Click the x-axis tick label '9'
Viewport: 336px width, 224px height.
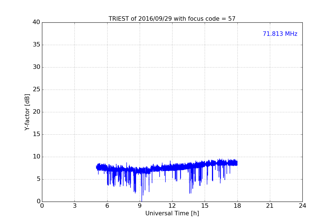click(x=140, y=206)
